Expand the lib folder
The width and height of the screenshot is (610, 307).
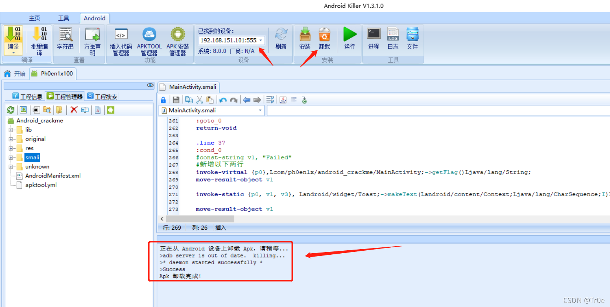pos(11,130)
